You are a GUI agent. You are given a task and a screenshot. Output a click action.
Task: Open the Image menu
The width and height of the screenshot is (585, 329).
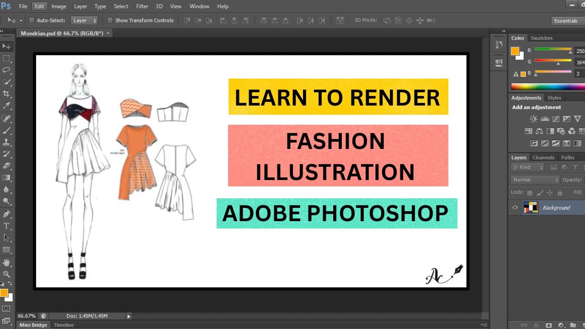point(59,6)
